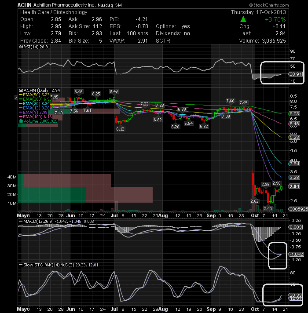Click the MACD(12,26,9) indicator label

[x=38, y=222]
